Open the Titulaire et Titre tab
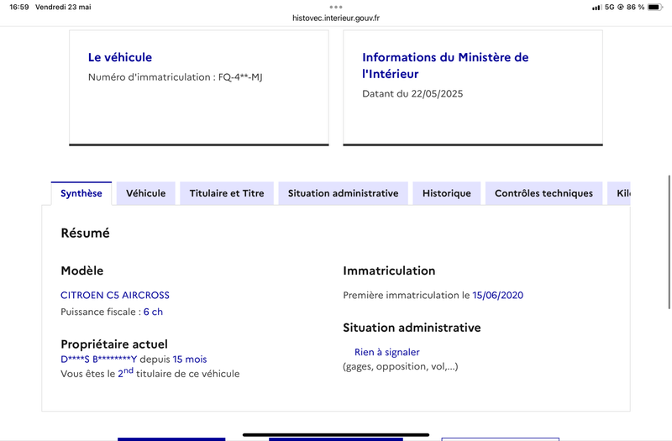 [227, 193]
